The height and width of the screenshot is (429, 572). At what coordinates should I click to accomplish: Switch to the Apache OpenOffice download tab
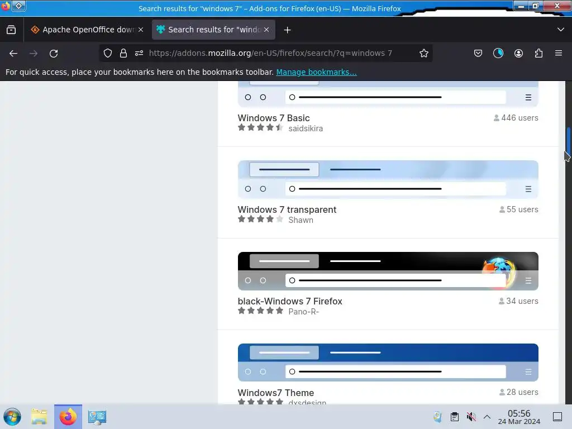coord(83,30)
